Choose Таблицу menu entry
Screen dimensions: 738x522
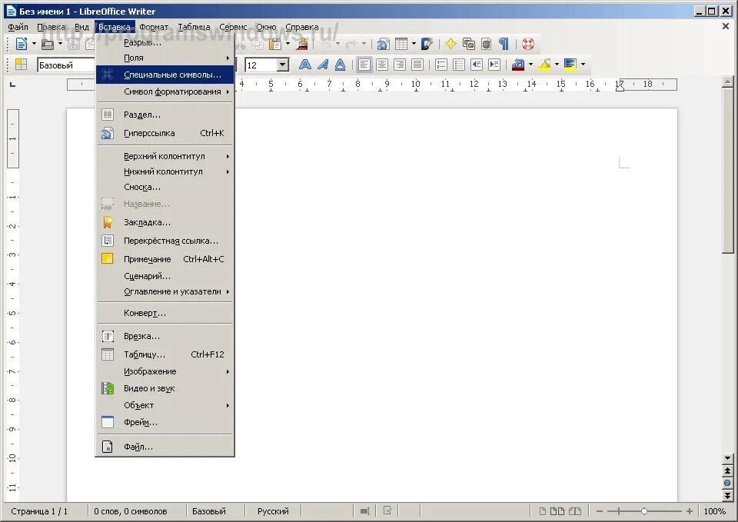[165, 354]
